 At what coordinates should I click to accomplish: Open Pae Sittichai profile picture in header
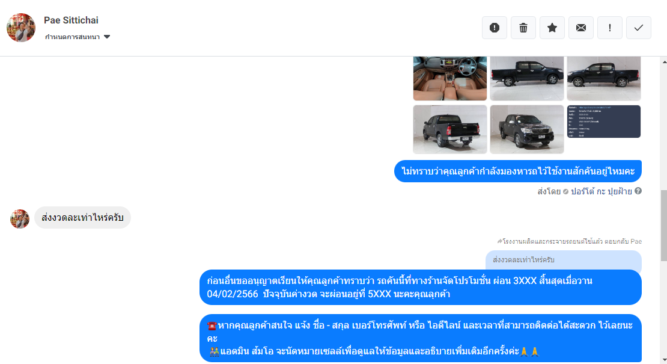(21, 28)
